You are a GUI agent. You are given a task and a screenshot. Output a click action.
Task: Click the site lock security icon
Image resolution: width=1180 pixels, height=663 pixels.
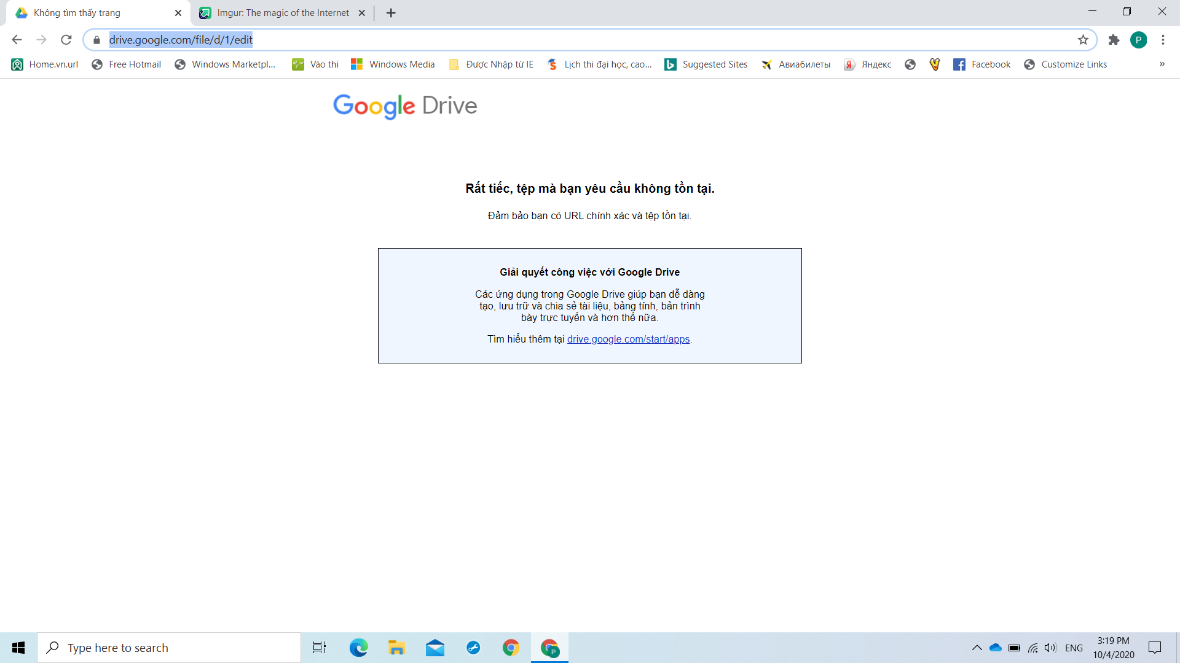(96, 40)
